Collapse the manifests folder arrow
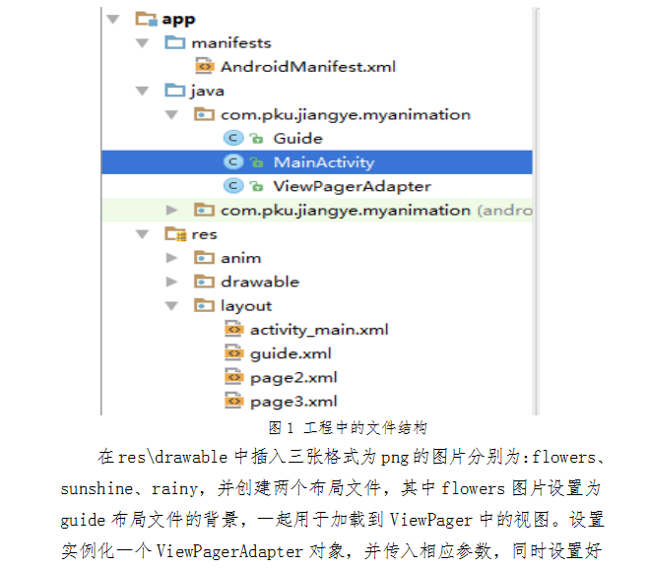The width and height of the screenshot is (648, 568). [x=143, y=43]
